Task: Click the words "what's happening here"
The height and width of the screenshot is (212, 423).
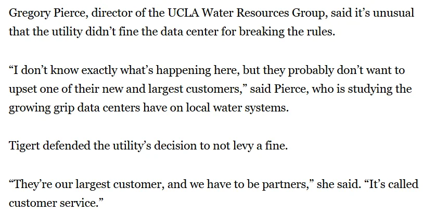Action: [x=180, y=70]
